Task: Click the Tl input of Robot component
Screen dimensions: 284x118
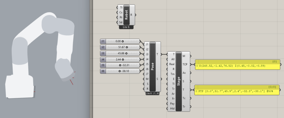Action: [x=121, y=7]
